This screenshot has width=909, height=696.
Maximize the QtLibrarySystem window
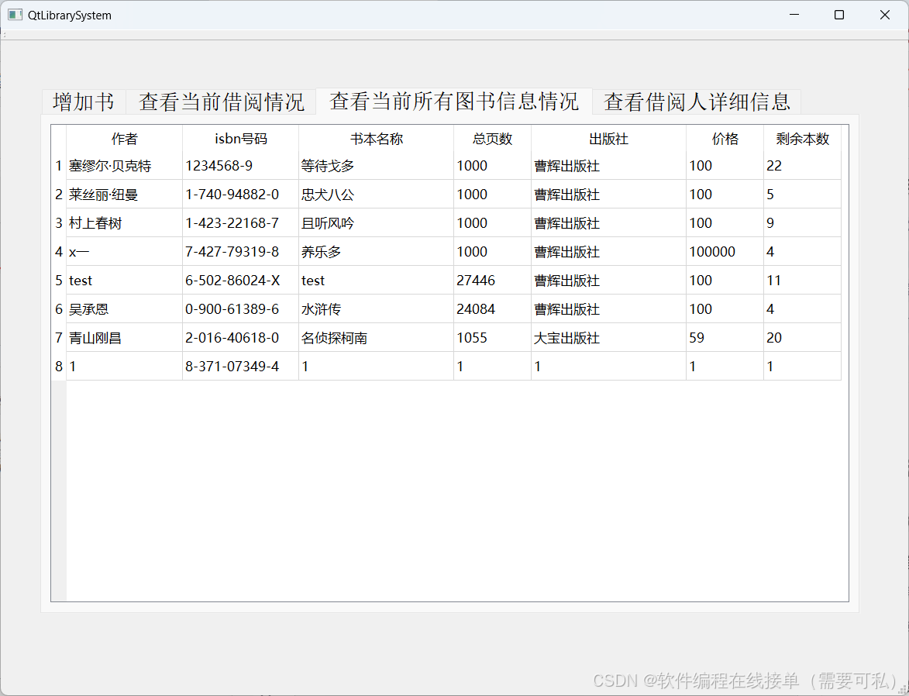tap(838, 15)
